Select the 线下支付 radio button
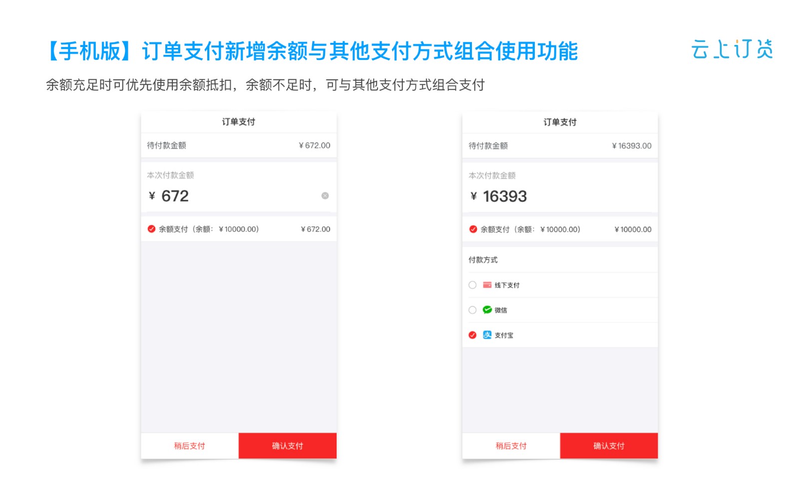Viewport: 799px width, 499px height. 472,285
